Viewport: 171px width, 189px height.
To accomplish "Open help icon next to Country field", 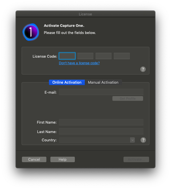I will tap(143, 140).
